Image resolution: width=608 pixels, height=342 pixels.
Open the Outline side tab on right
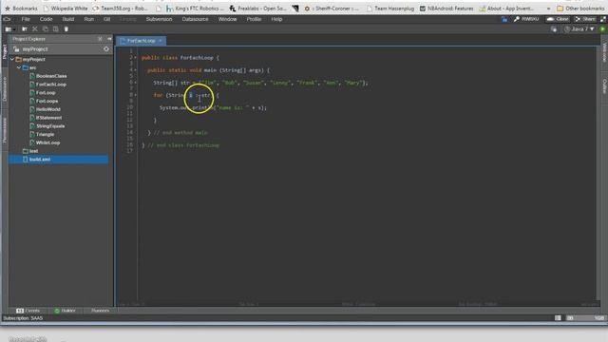[604, 86]
